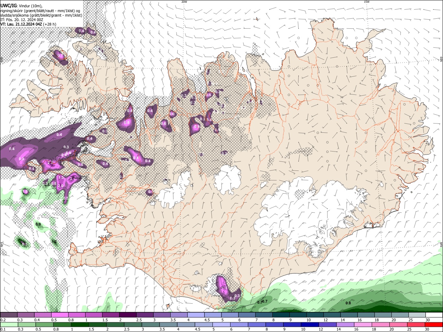Screen dimensions: 443x332
Task: Click the 'IT: Fös. 20. 12. 2024 00Z' line
Action: coord(22,20)
